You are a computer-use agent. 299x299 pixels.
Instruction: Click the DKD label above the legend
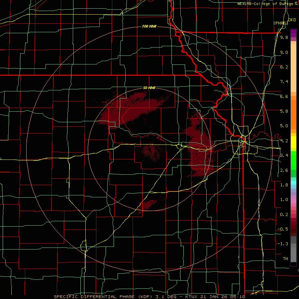click(292, 20)
